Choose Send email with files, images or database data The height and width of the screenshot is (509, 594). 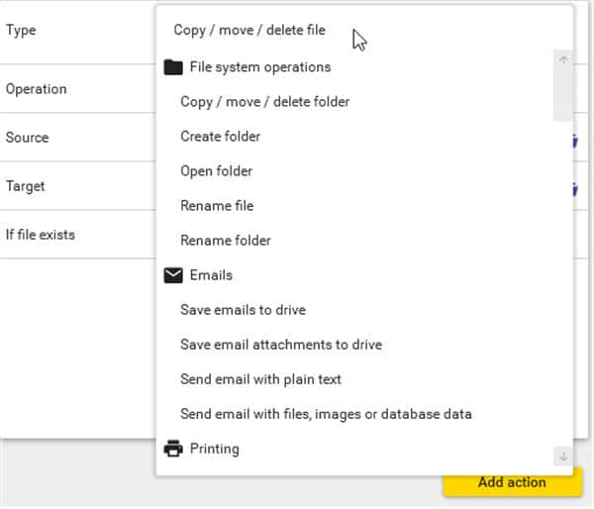point(326,413)
